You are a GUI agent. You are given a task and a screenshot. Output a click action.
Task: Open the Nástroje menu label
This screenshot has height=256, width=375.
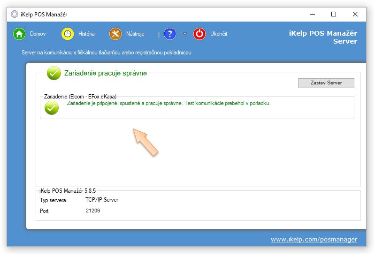click(x=135, y=34)
